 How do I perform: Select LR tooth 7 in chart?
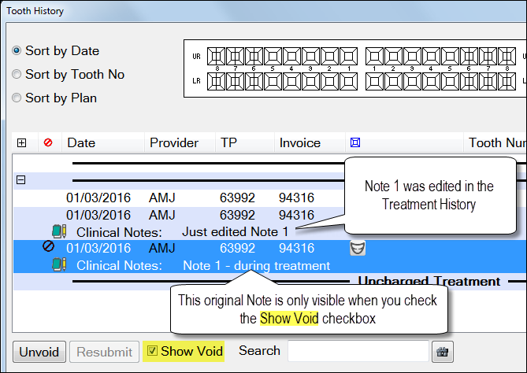(x=235, y=82)
